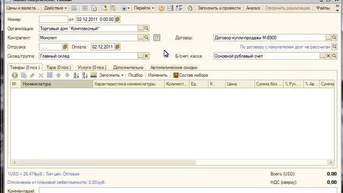Click the Анализ button
Image resolution: width=343 pixels, height=193 pixels.
point(253,8)
